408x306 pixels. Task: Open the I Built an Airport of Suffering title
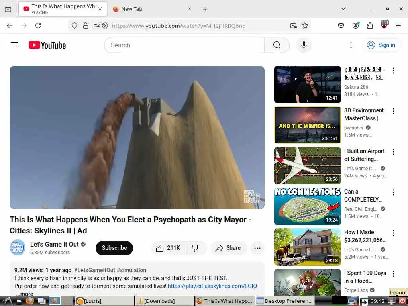click(364, 155)
